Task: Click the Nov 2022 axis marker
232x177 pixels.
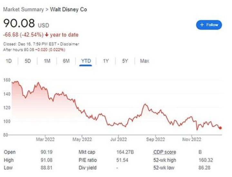Action: tap(192, 139)
